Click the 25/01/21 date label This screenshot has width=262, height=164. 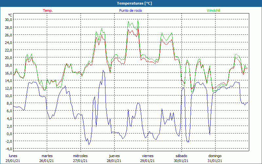tap(13, 161)
